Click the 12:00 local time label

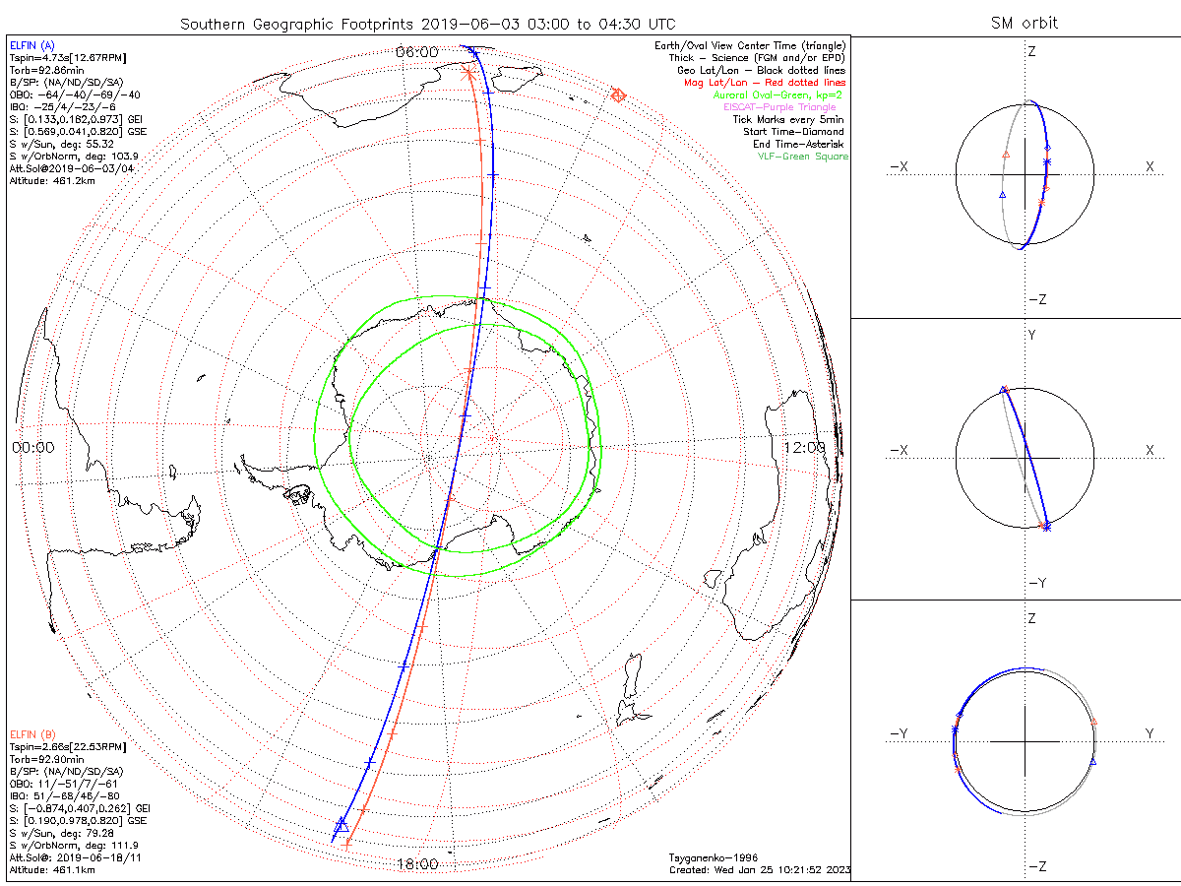pos(805,447)
